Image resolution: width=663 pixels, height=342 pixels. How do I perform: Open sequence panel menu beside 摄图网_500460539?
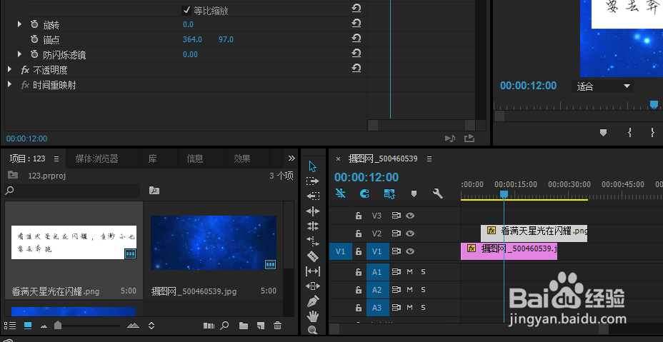(x=429, y=159)
